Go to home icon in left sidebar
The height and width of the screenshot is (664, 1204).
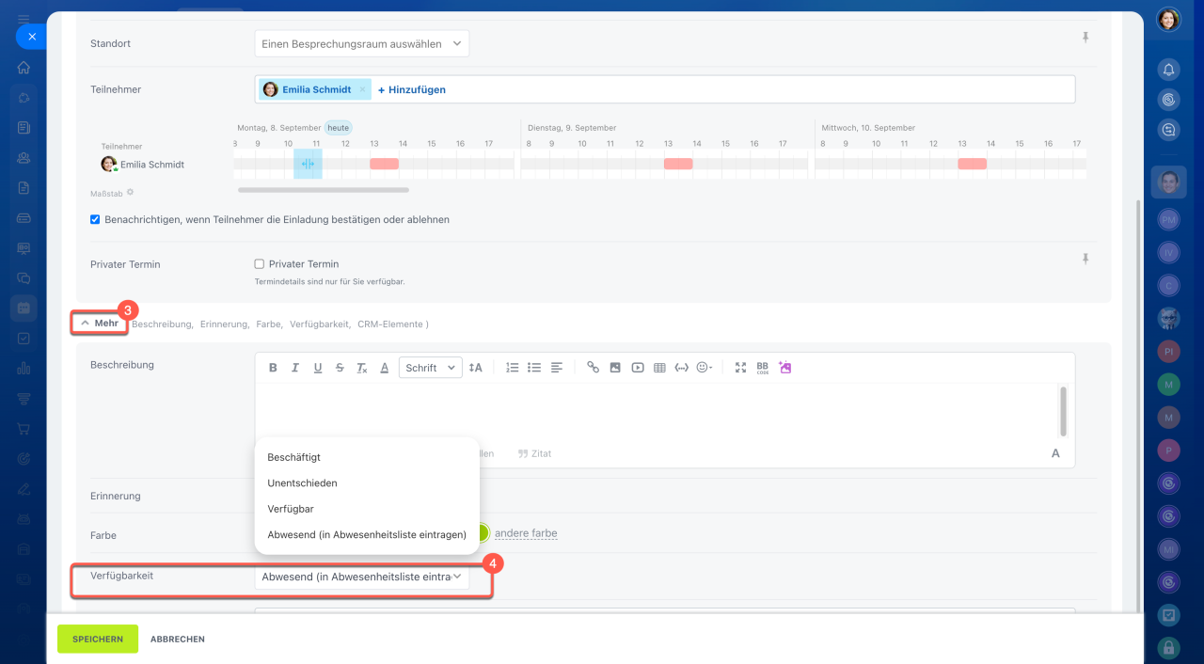click(x=24, y=68)
